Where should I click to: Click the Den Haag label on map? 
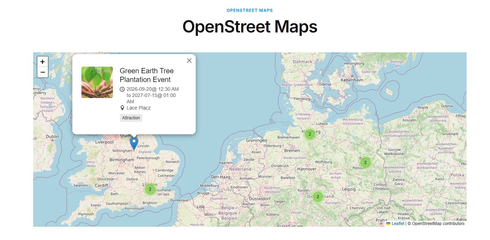(x=221, y=177)
